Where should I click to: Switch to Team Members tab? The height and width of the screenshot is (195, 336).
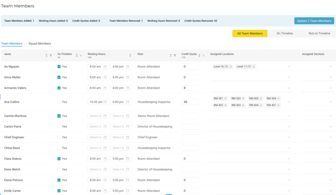(12, 43)
